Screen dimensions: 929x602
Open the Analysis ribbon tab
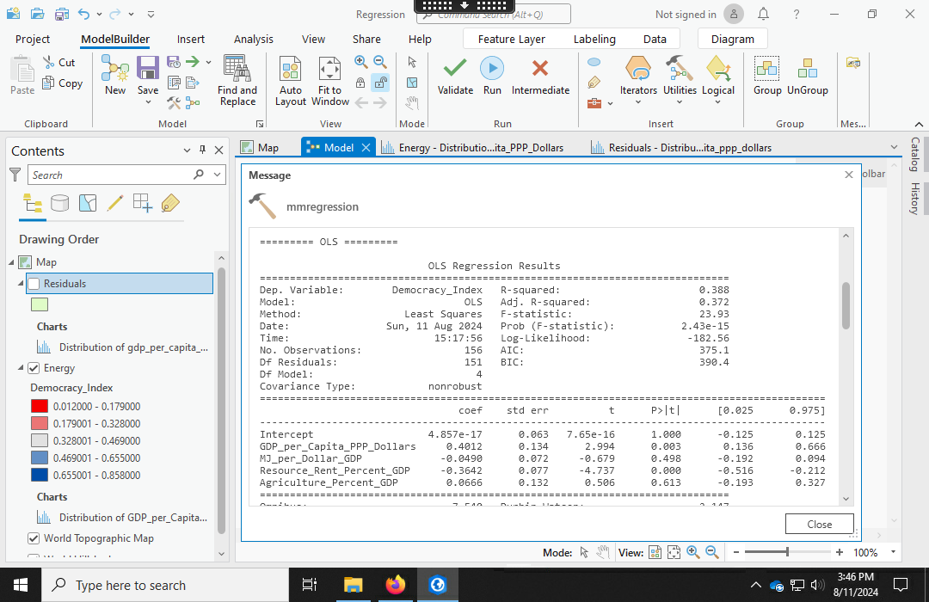[x=254, y=39]
